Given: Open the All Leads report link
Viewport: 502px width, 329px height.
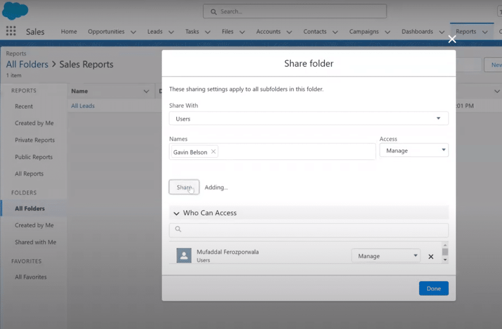Looking at the screenshot, I should click(x=83, y=106).
